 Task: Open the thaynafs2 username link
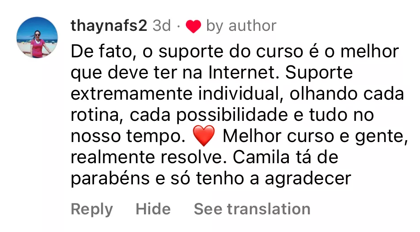tap(109, 26)
